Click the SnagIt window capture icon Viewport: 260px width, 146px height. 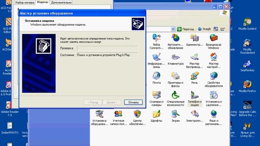(216, 29)
